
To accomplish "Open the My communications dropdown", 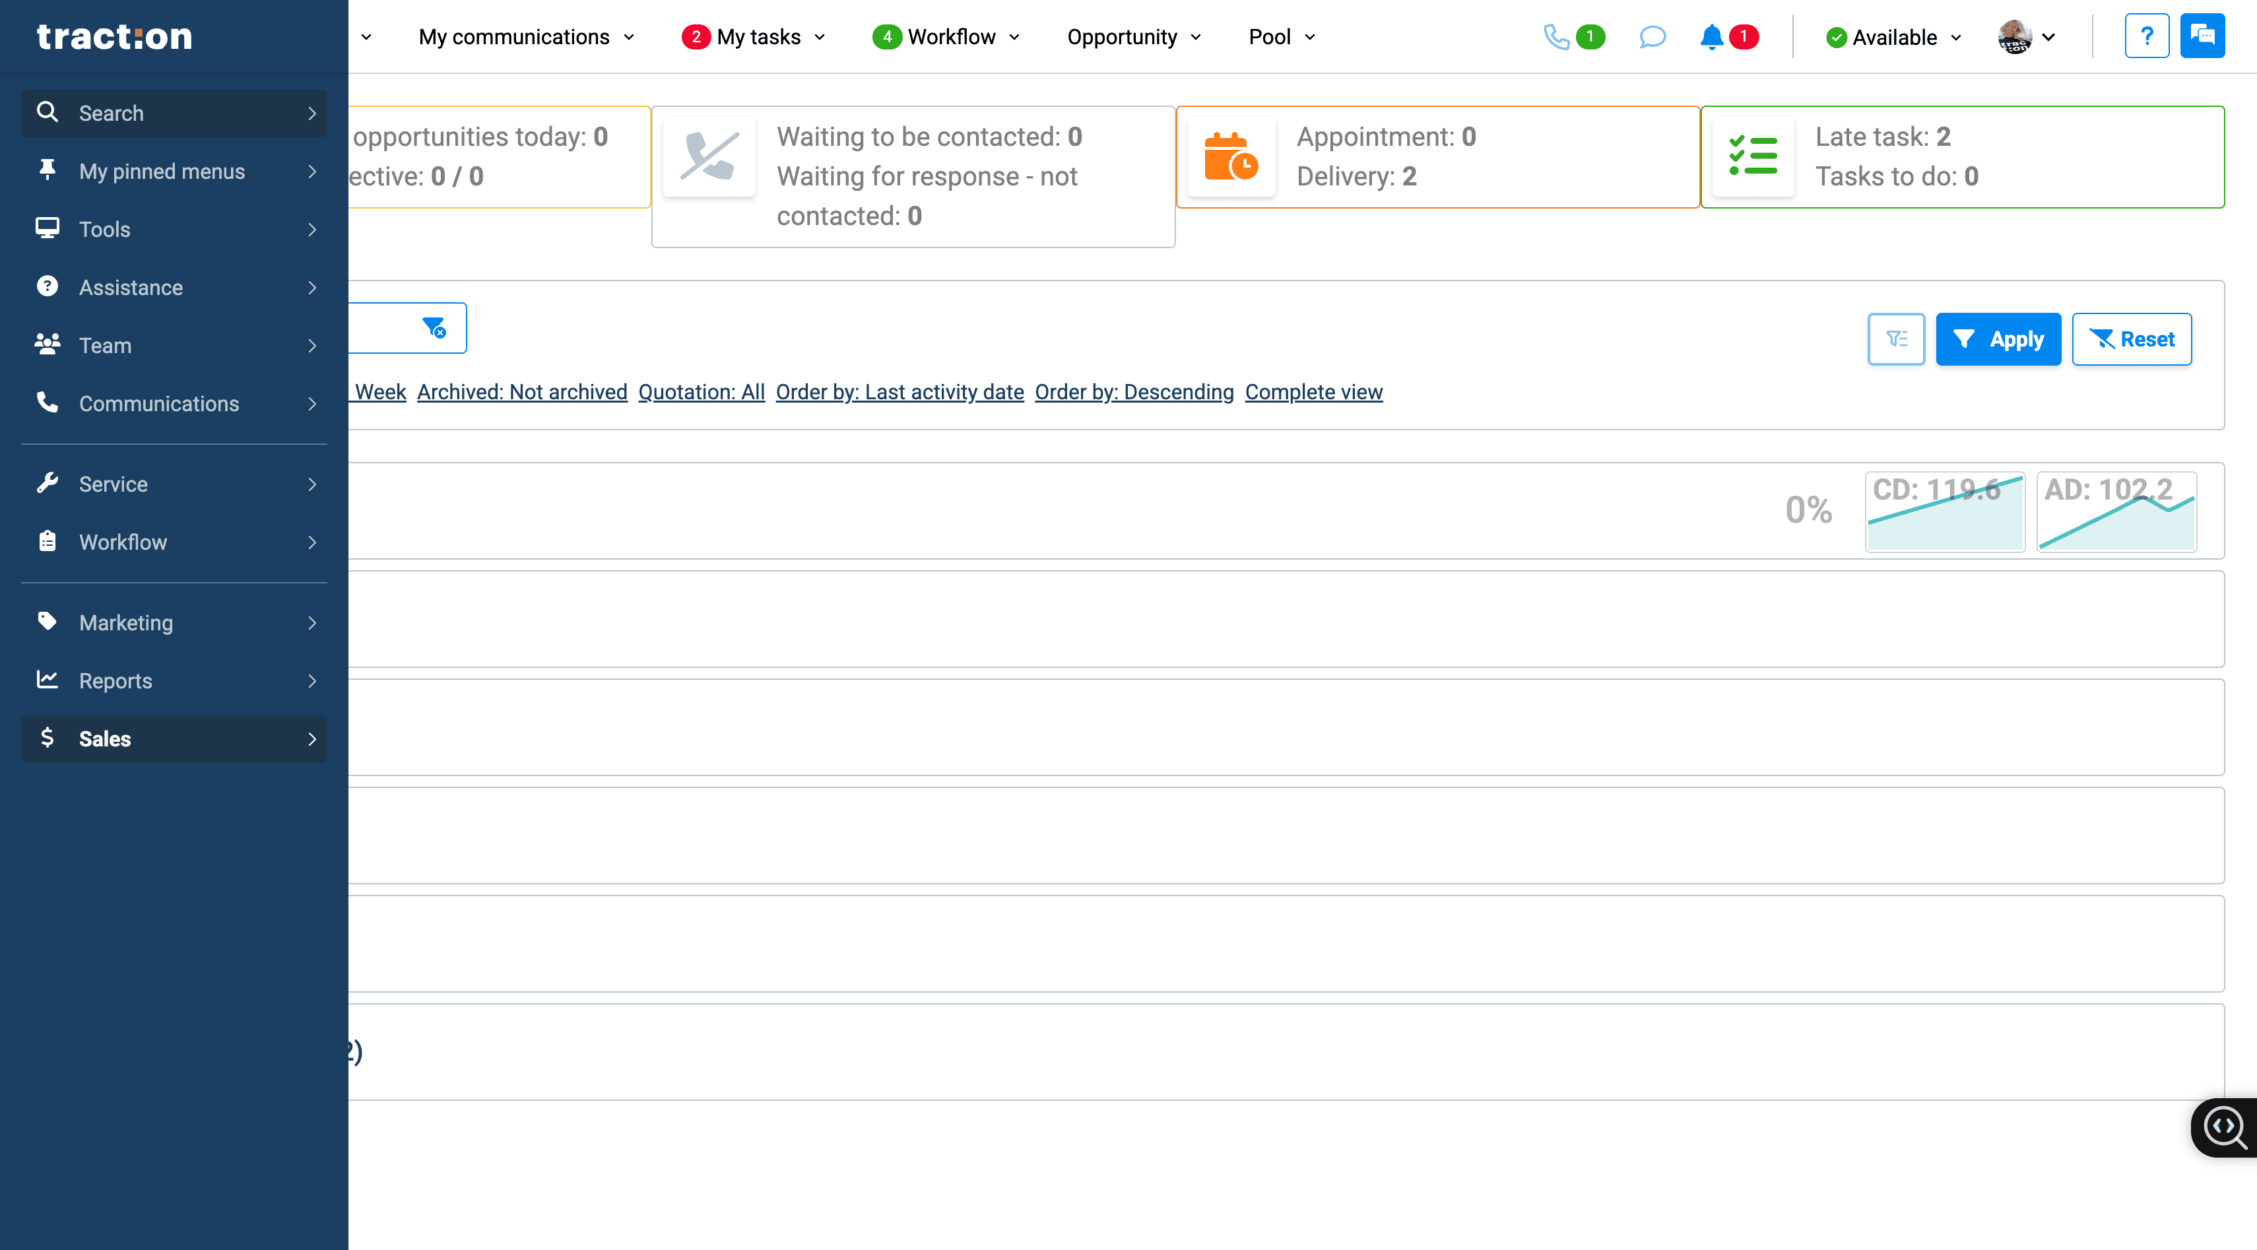I will point(526,37).
